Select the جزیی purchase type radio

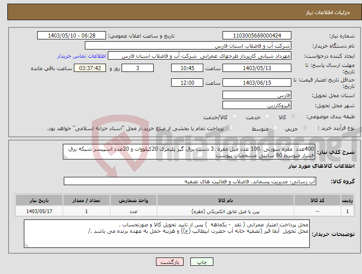click(x=305, y=127)
